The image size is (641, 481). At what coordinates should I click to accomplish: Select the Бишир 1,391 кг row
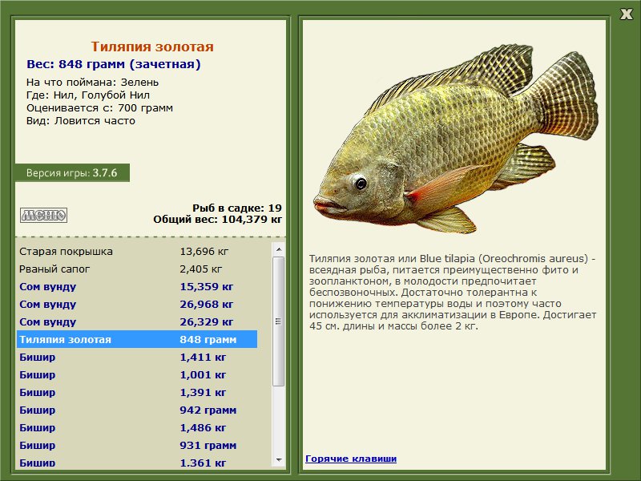tap(137, 392)
